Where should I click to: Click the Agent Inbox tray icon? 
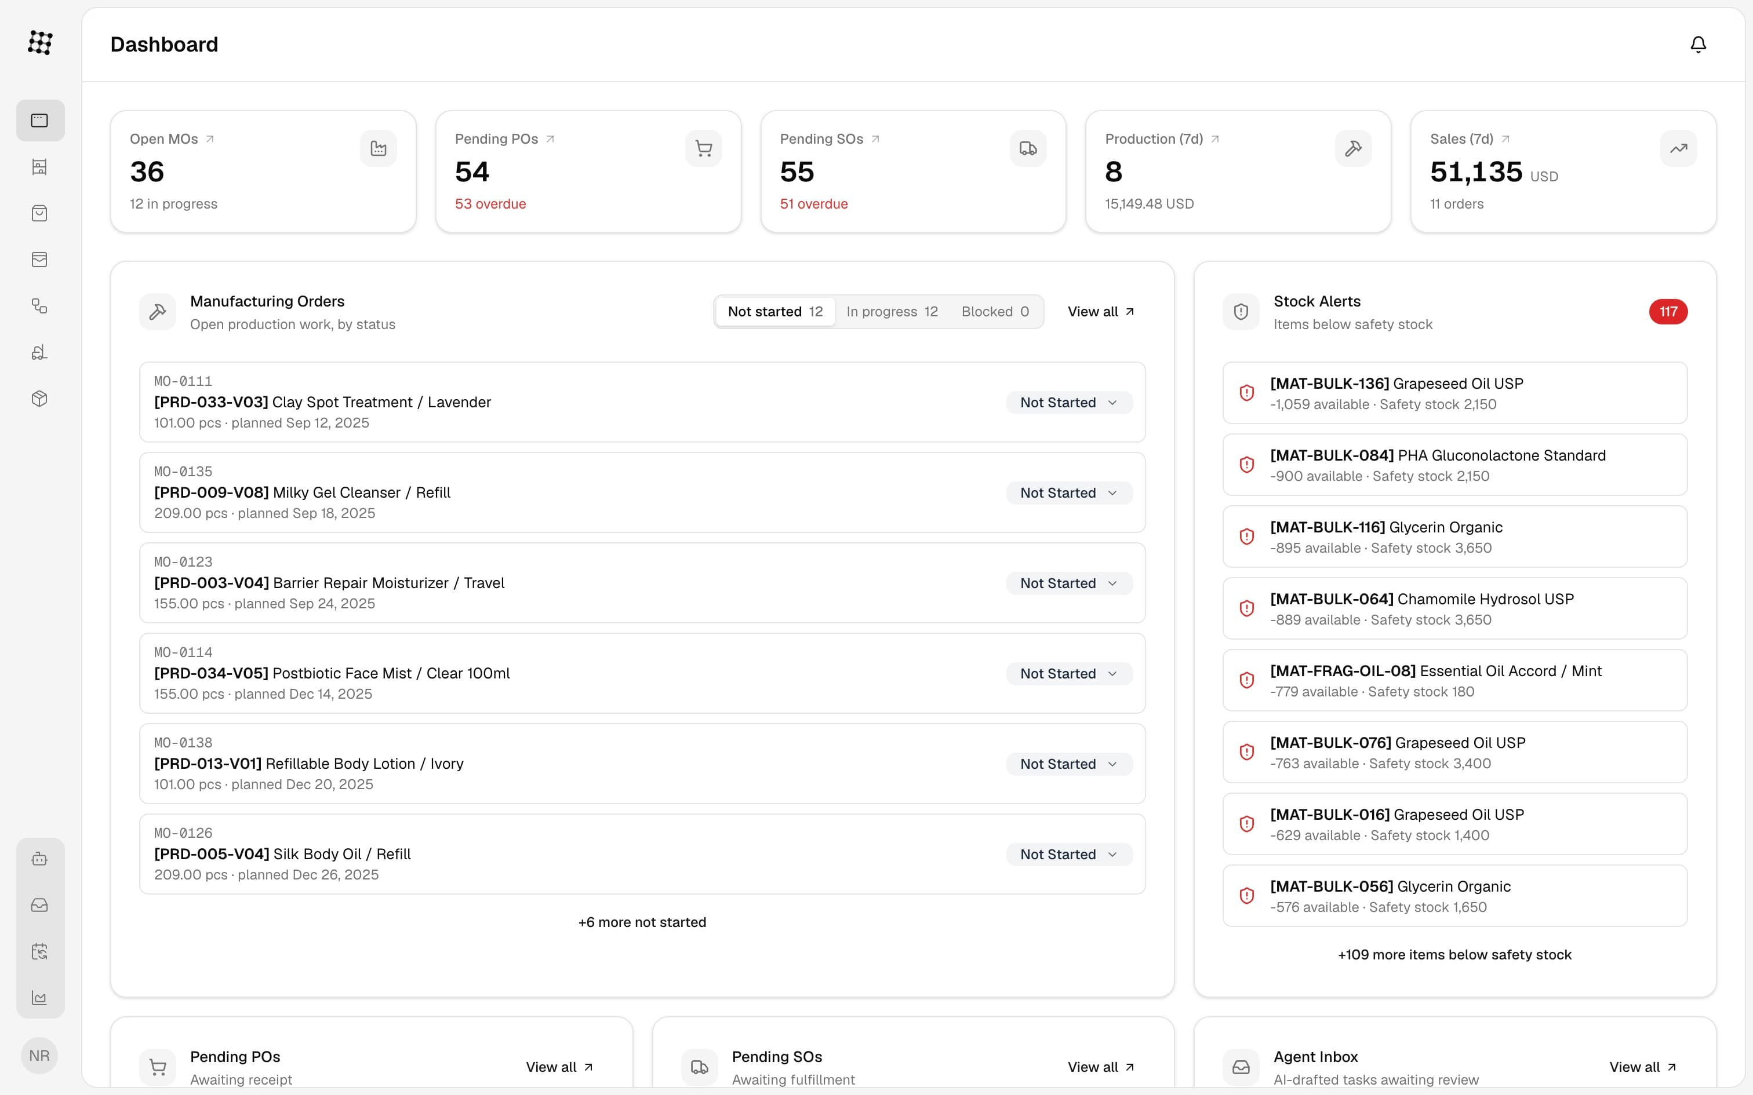(x=1241, y=1067)
